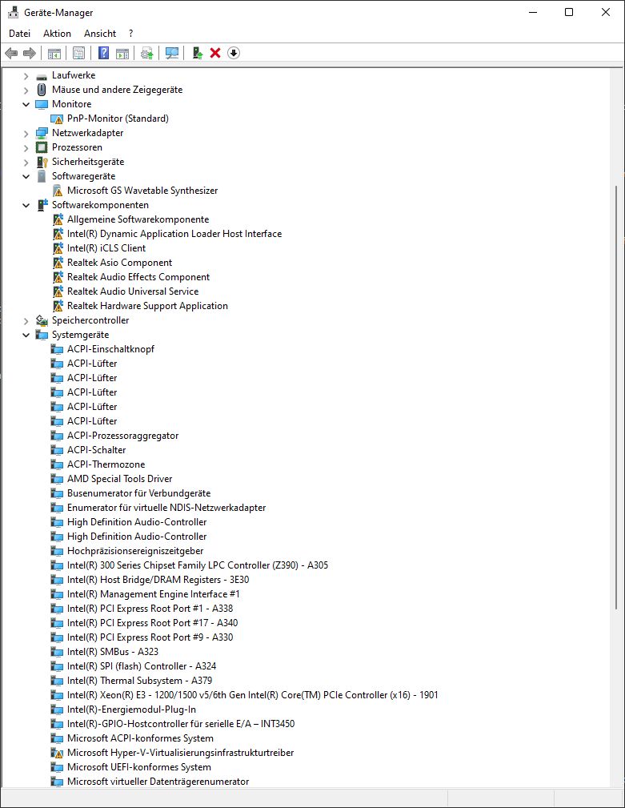625x808 pixels.
Task: Select Realtek Audio Effects Component
Action: coord(138,277)
